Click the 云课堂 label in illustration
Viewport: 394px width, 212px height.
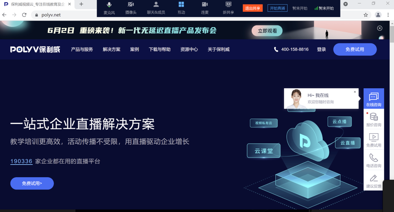click(x=264, y=151)
